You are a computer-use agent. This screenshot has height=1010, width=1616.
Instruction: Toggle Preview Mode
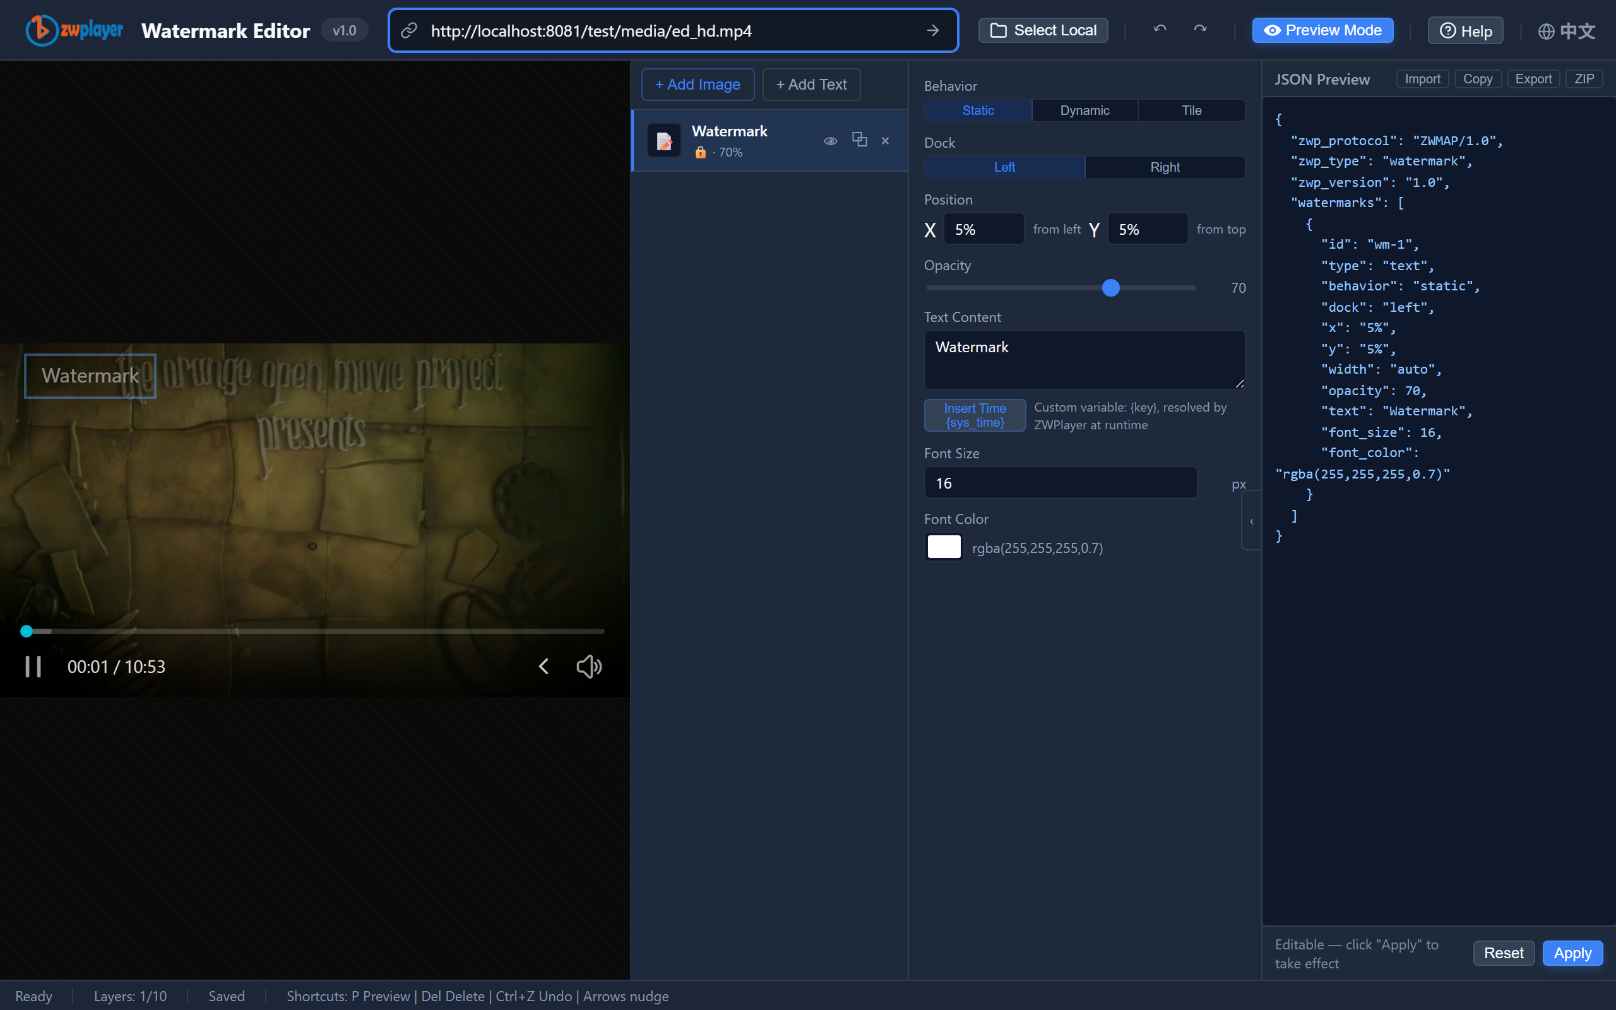(x=1322, y=31)
